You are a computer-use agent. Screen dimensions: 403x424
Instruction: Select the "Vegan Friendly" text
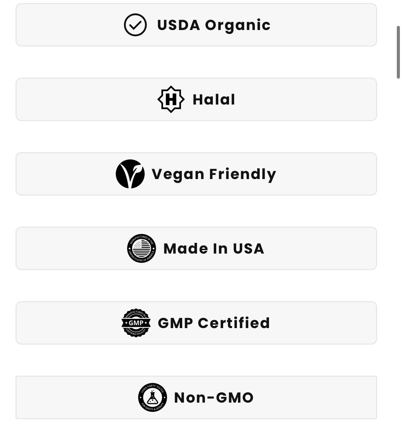214,174
